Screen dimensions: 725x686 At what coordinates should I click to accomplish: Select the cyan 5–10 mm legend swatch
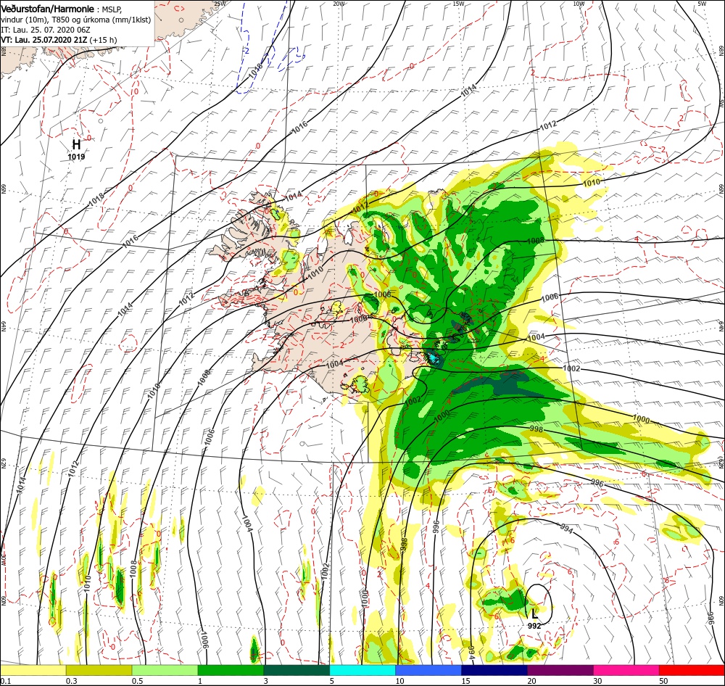(x=362, y=670)
